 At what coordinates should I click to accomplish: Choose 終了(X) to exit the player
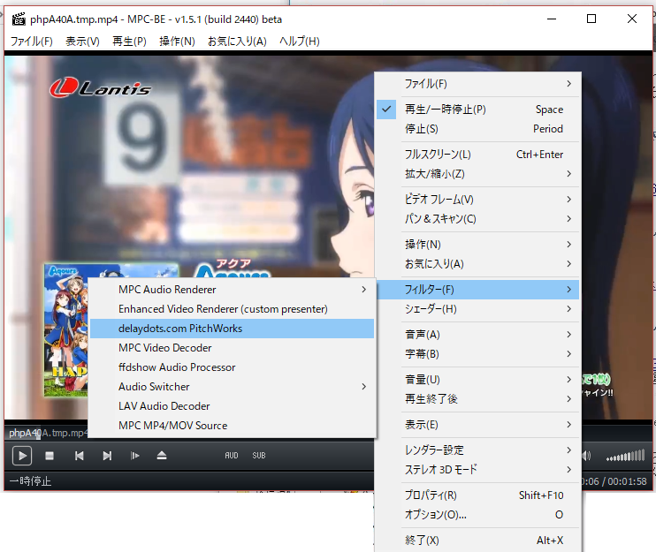pyautogui.click(x=477, y=541)
